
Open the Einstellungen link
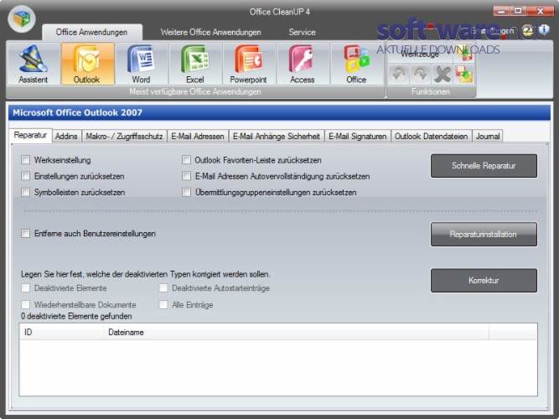(492, 31)
